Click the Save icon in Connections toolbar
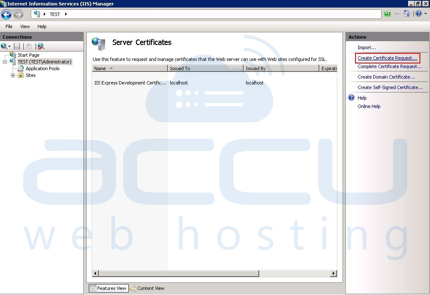 pyautogui.click(x=17, y=46)
